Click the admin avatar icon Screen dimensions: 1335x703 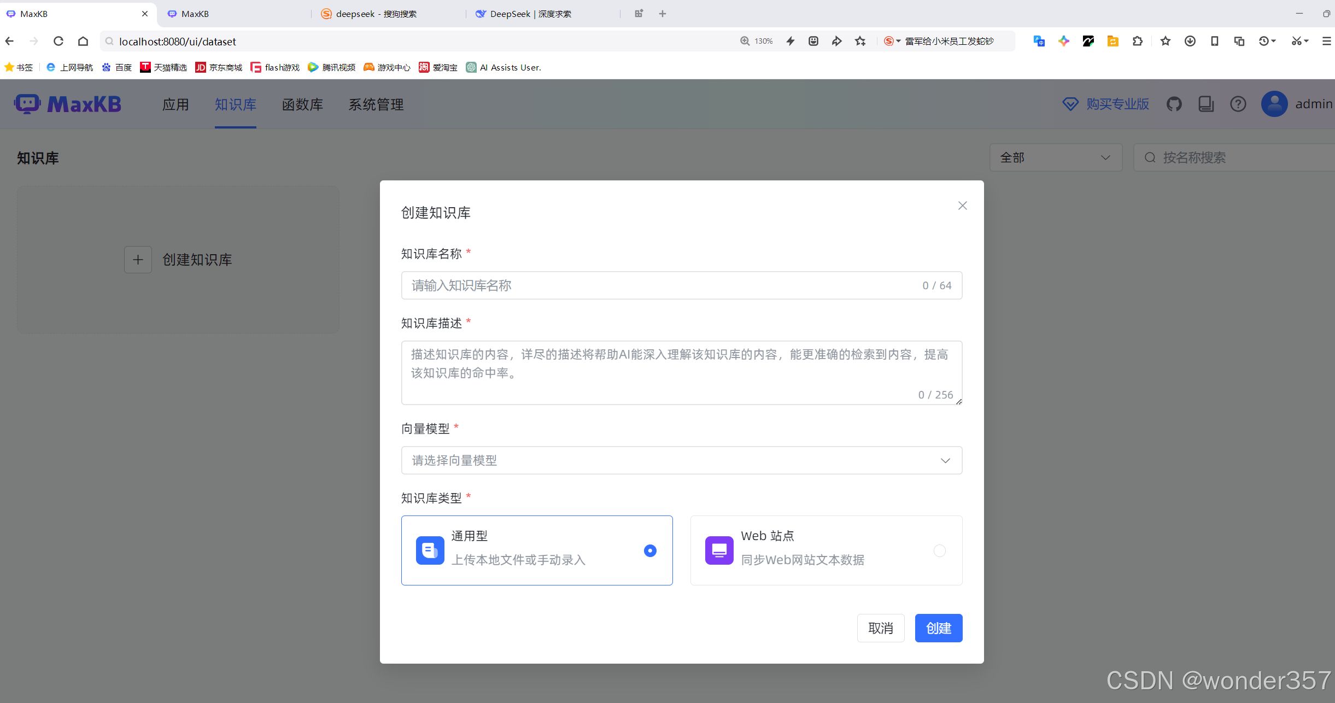pyautogui.click(x=1274, y=104)
